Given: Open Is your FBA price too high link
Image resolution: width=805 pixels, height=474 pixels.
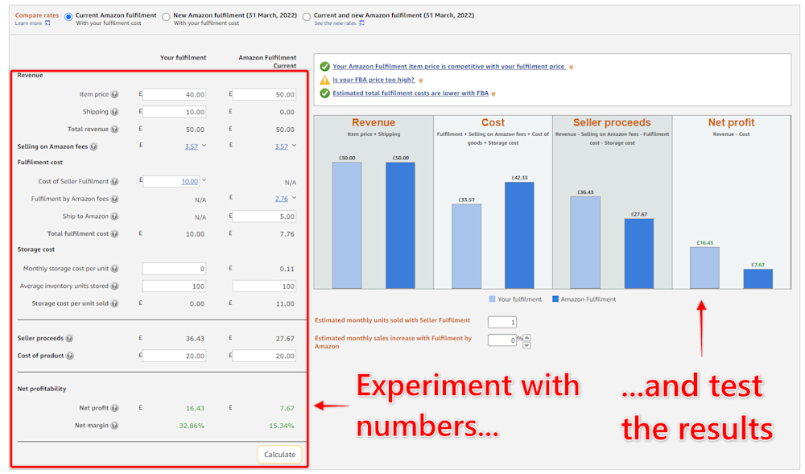Looking at the screenshot, I should pos(374,80).
